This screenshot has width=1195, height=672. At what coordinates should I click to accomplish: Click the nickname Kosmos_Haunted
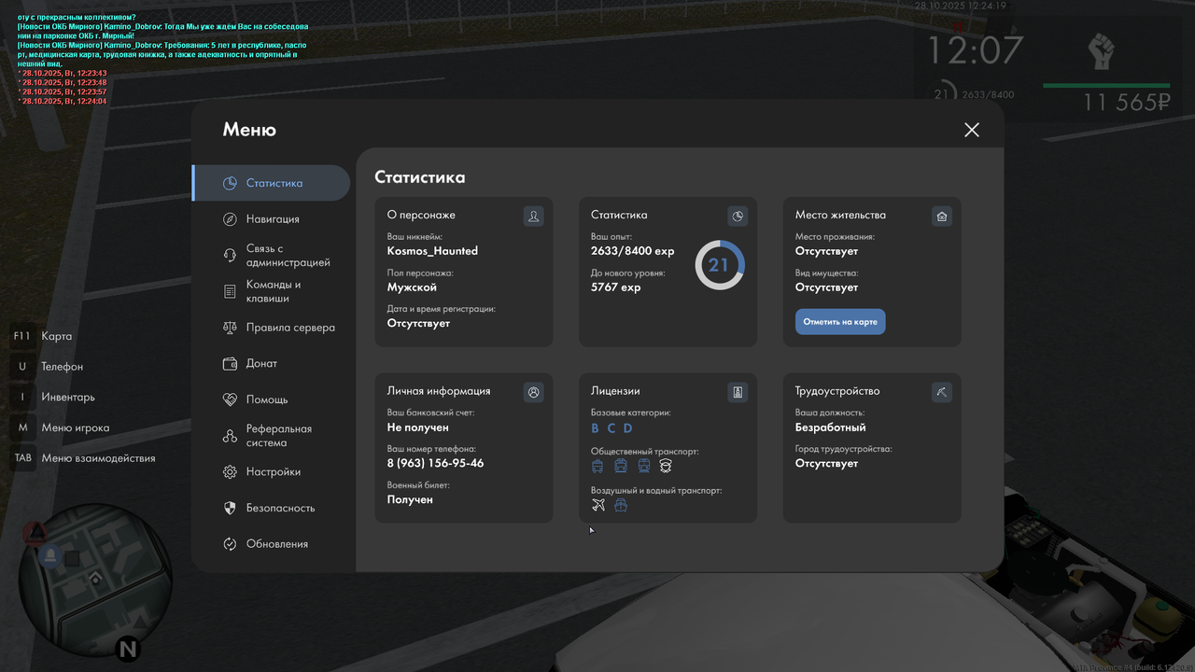[x=432, y=251]
